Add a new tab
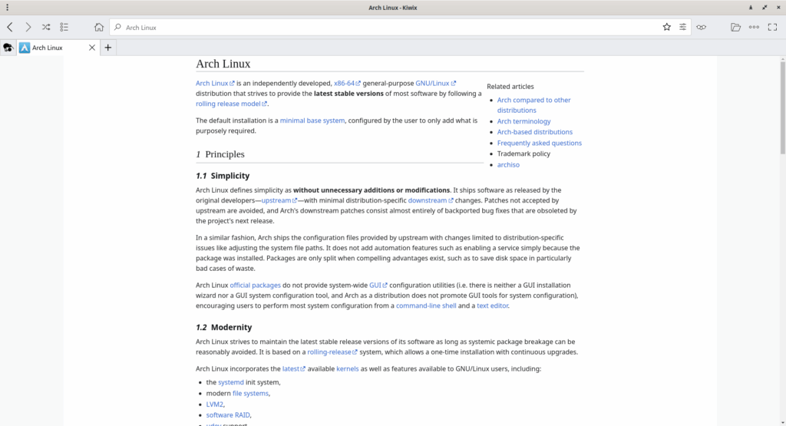 pyautogui.click(x=107, y=48)
